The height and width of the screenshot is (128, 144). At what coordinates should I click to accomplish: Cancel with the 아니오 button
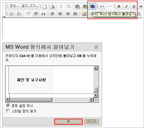[92, 122]
